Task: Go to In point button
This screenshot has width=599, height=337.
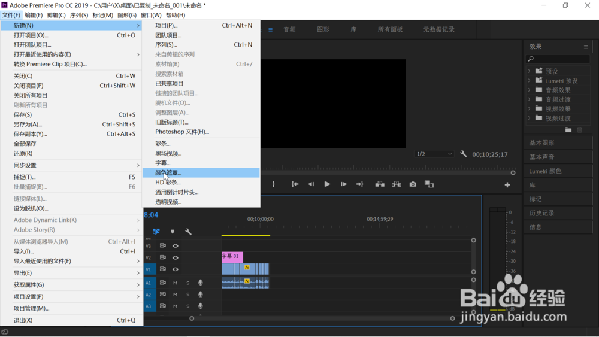Action: (295, 184)
